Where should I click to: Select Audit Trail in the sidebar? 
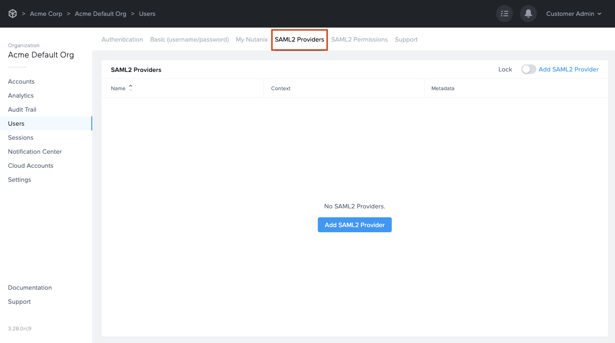pos(21,109)
